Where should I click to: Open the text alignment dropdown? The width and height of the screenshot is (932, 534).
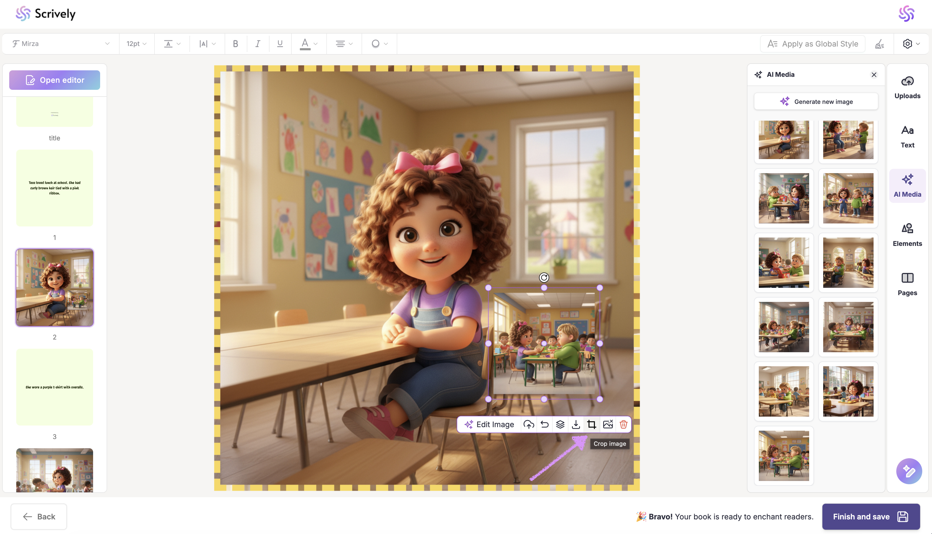coord(344,44)
